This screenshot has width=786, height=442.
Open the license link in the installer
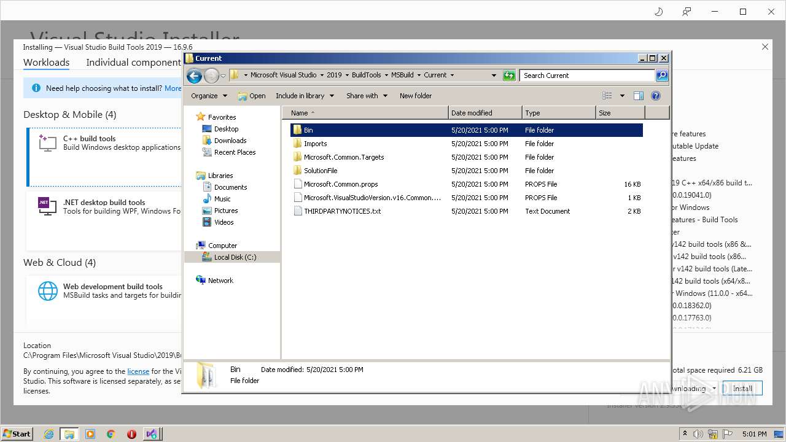(x=138, y=371)
